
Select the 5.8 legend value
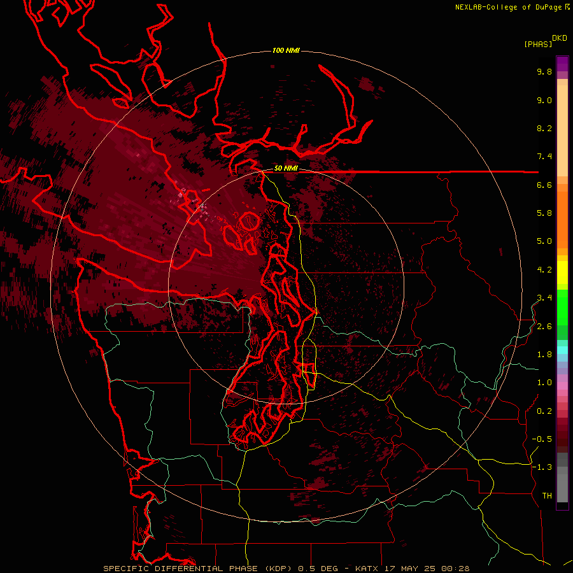pos(544,213)
